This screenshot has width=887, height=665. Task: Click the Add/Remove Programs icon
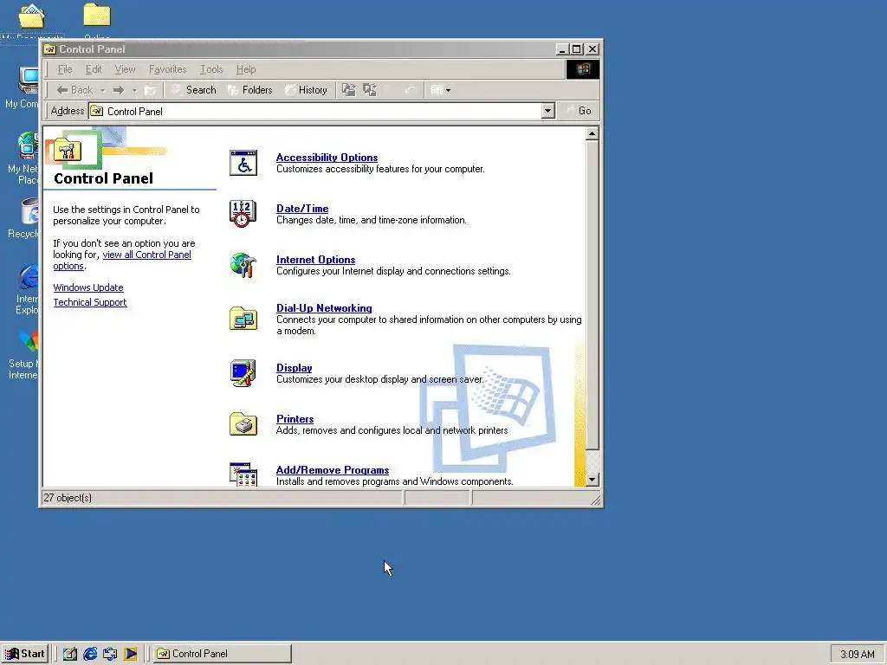[243, 474]
